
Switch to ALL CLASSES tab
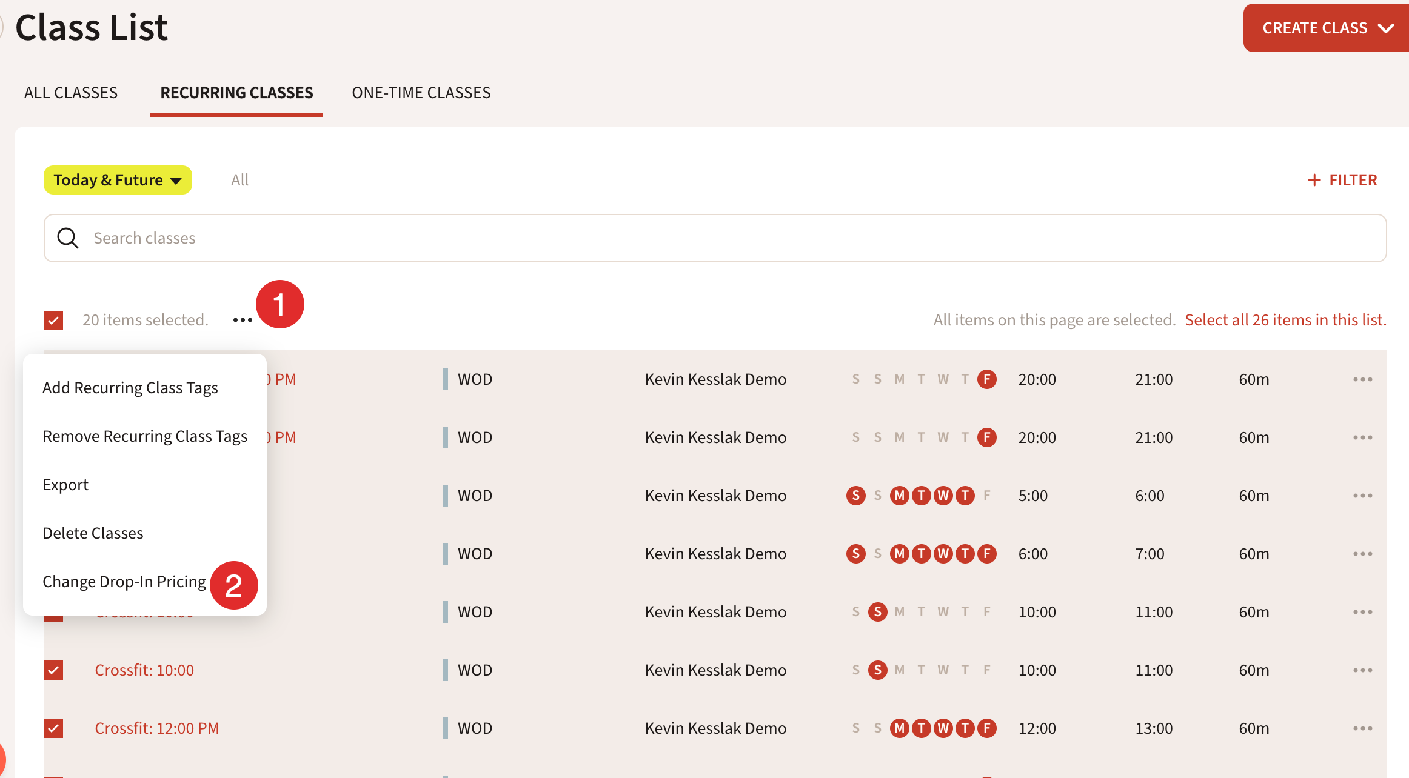(x=71, y=93)
